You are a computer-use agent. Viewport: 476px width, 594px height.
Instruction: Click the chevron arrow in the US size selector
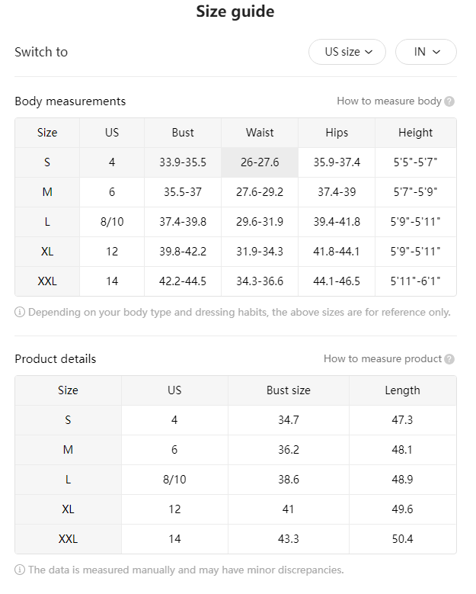coord(369,52)
